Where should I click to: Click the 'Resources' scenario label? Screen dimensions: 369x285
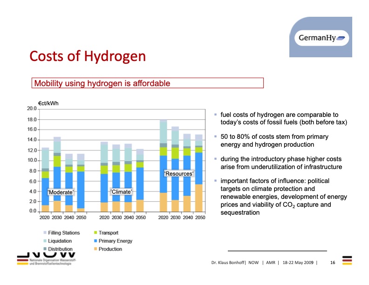(x=179, y=174)
